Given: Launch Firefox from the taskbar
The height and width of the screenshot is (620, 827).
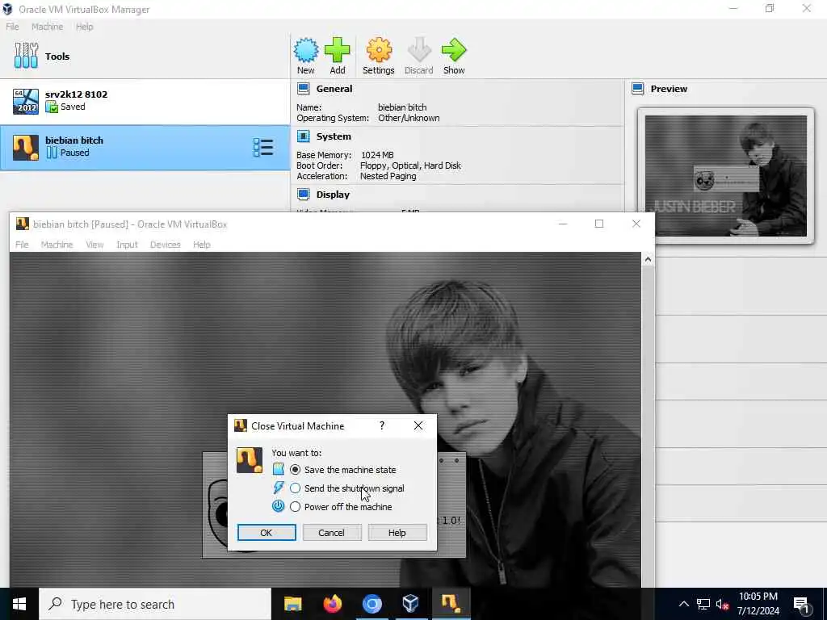Looking at the screenshot, I should [332, 604].
